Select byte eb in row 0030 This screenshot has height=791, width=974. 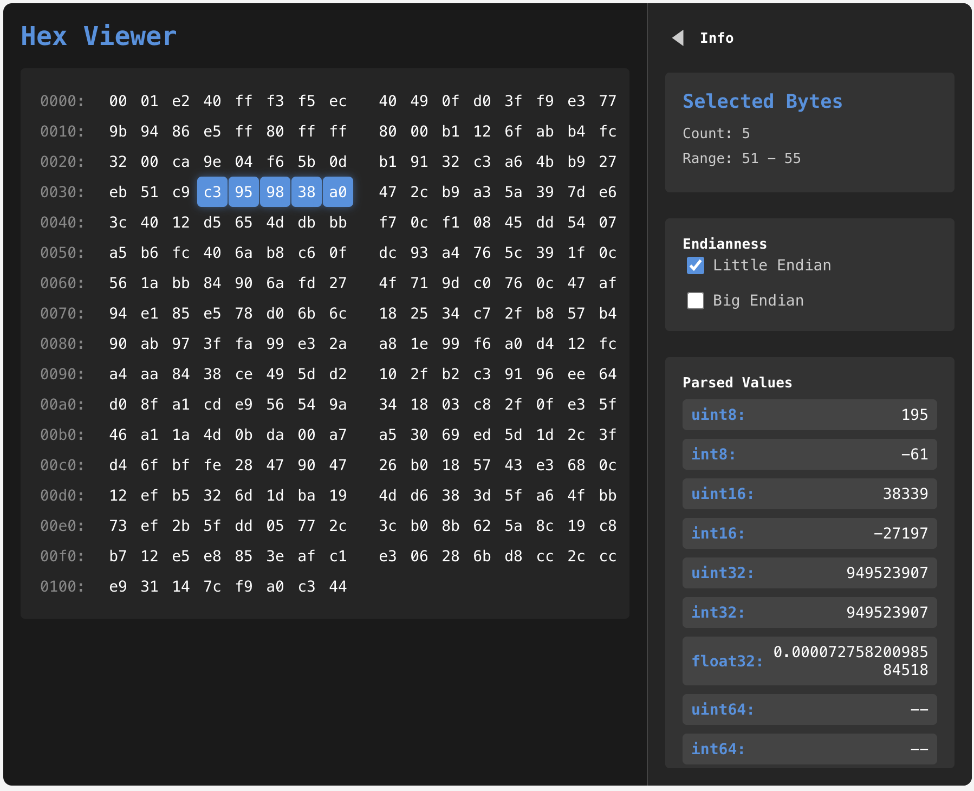[118, 192]
